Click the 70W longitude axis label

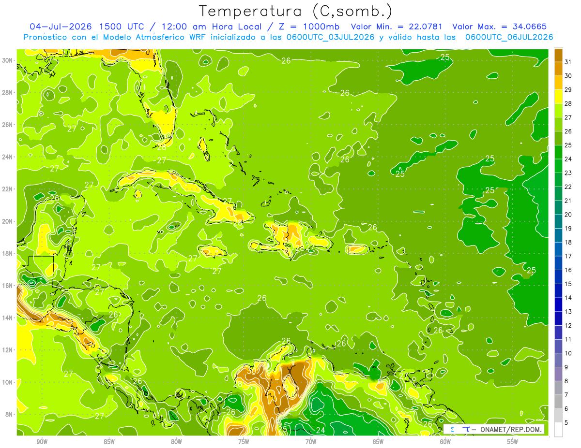pyautogui.click(x=311, y=442)
